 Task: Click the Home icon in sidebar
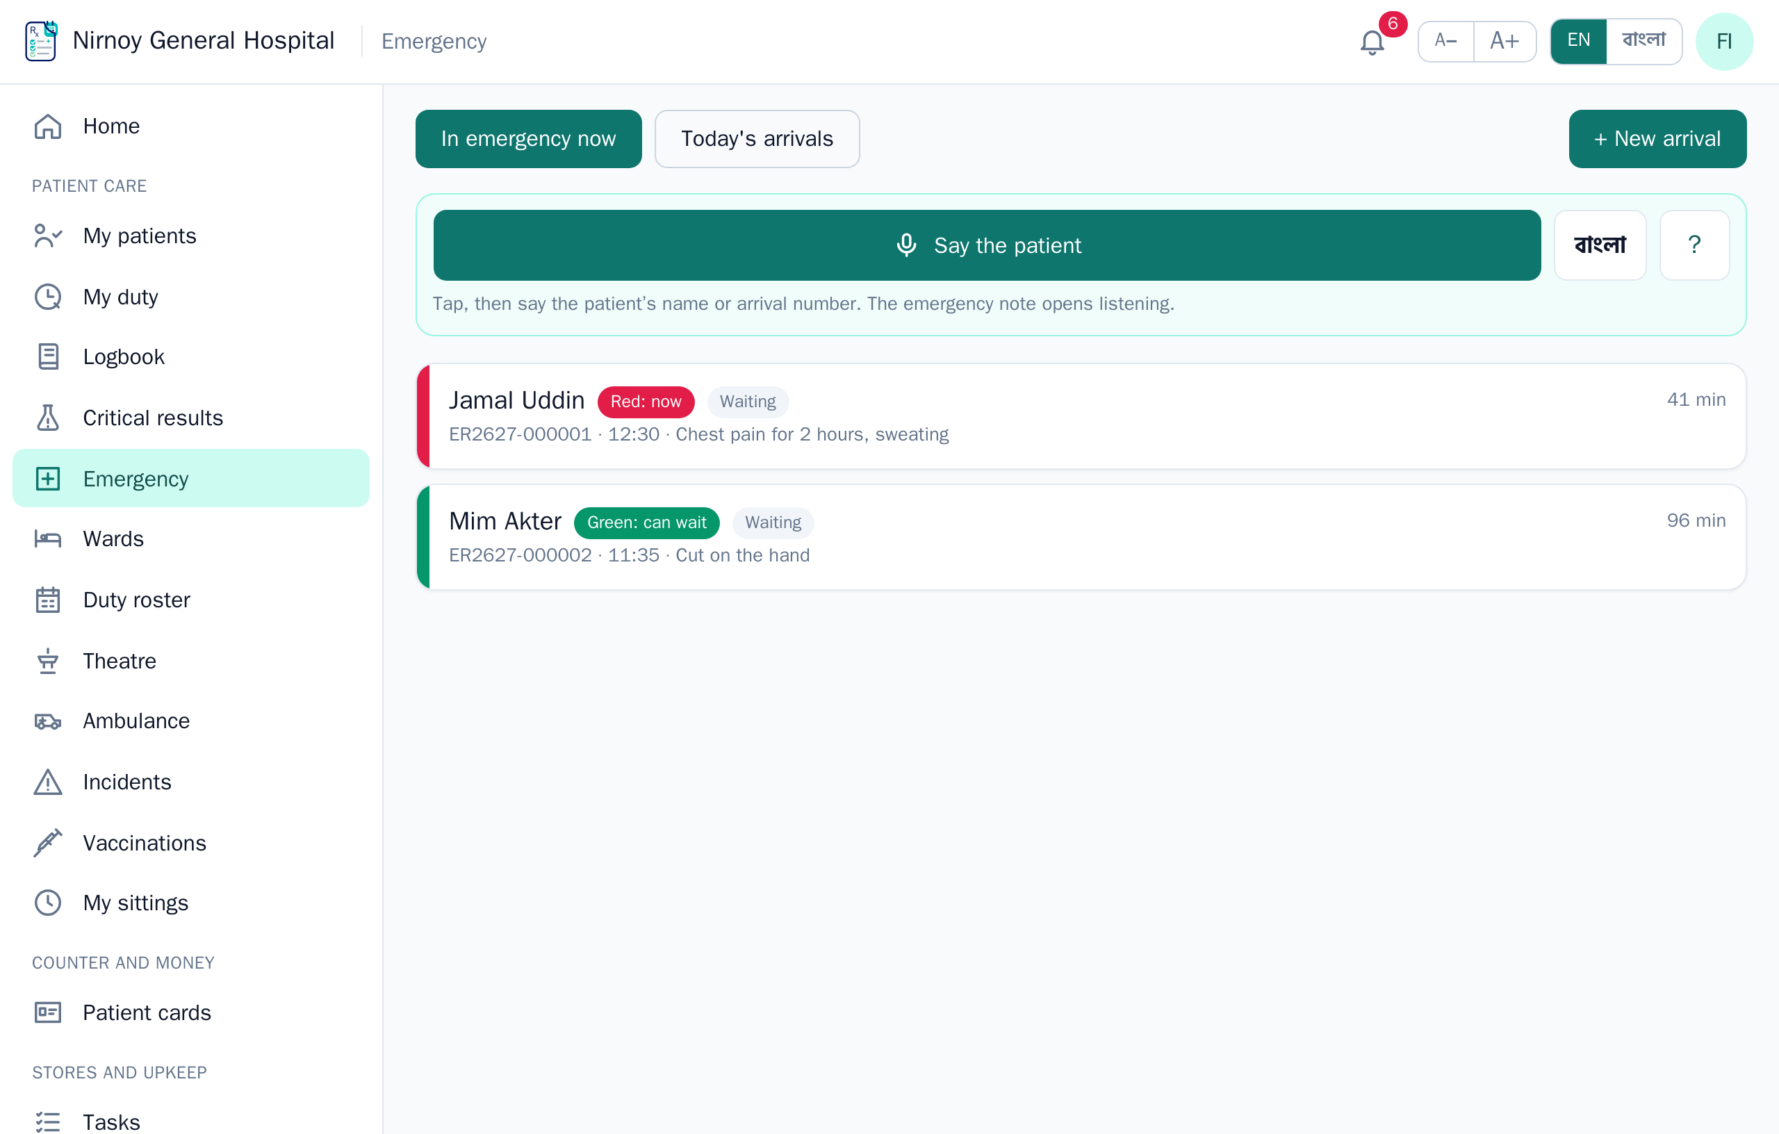click(48, 126)
